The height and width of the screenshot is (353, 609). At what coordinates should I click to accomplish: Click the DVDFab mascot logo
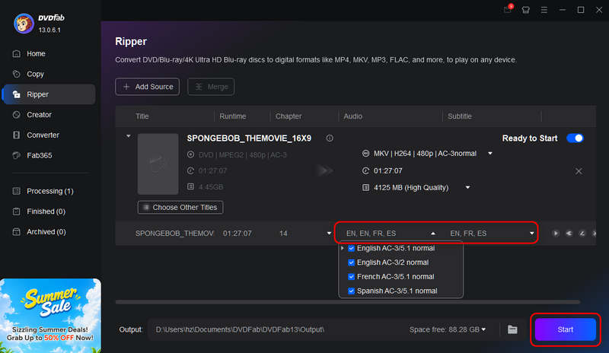pos(24,24)
